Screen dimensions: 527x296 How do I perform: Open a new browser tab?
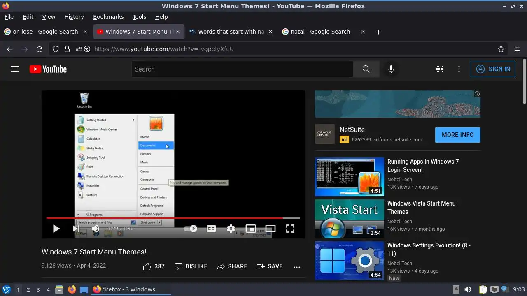[378, 32]
